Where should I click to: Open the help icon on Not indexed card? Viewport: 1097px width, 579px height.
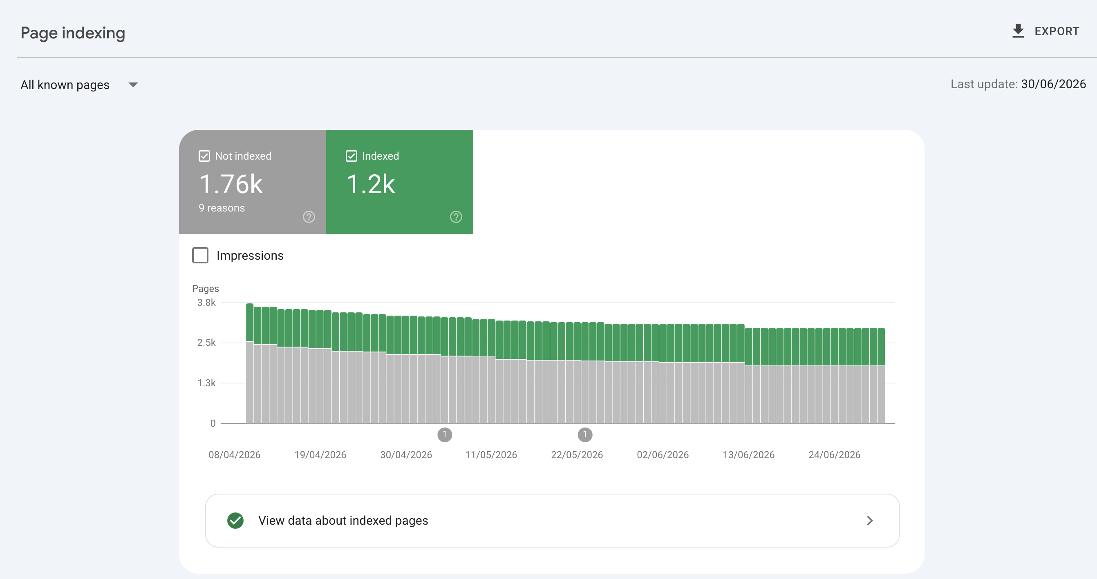pyautogui.click(x=309, y=217)
